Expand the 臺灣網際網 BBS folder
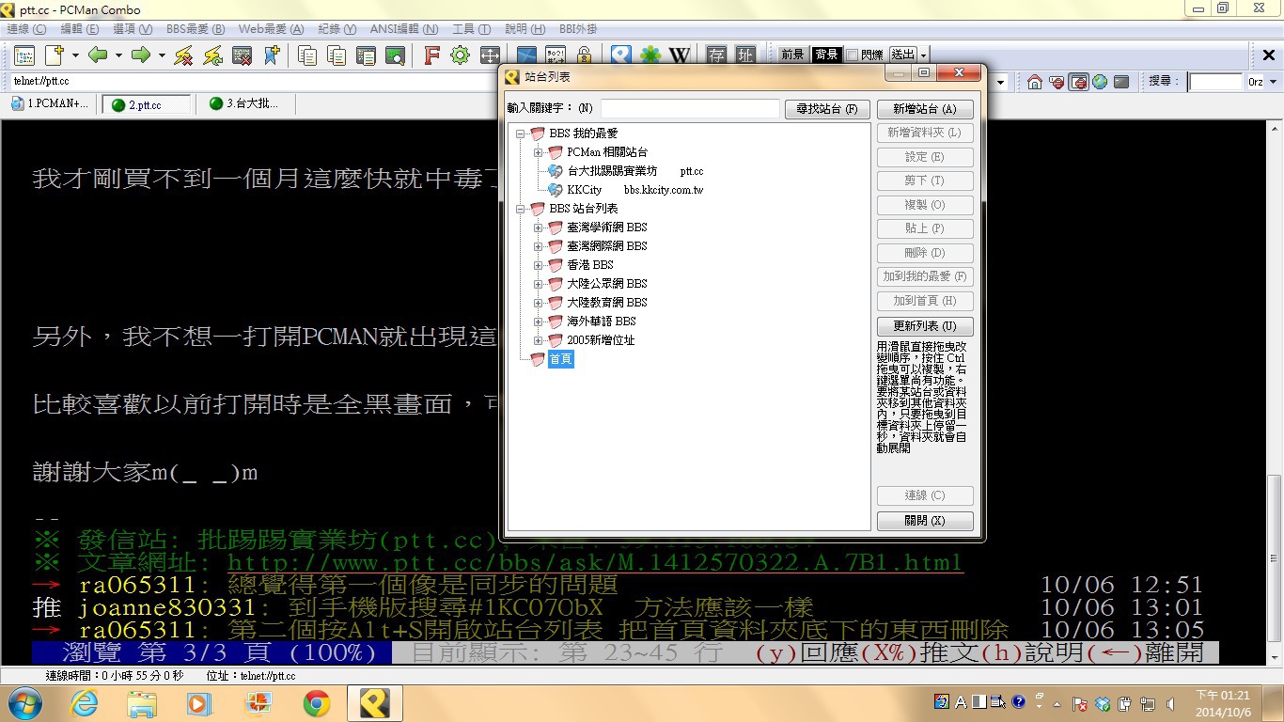Screen dimensions: 1284x722 (x=539, y=246)
